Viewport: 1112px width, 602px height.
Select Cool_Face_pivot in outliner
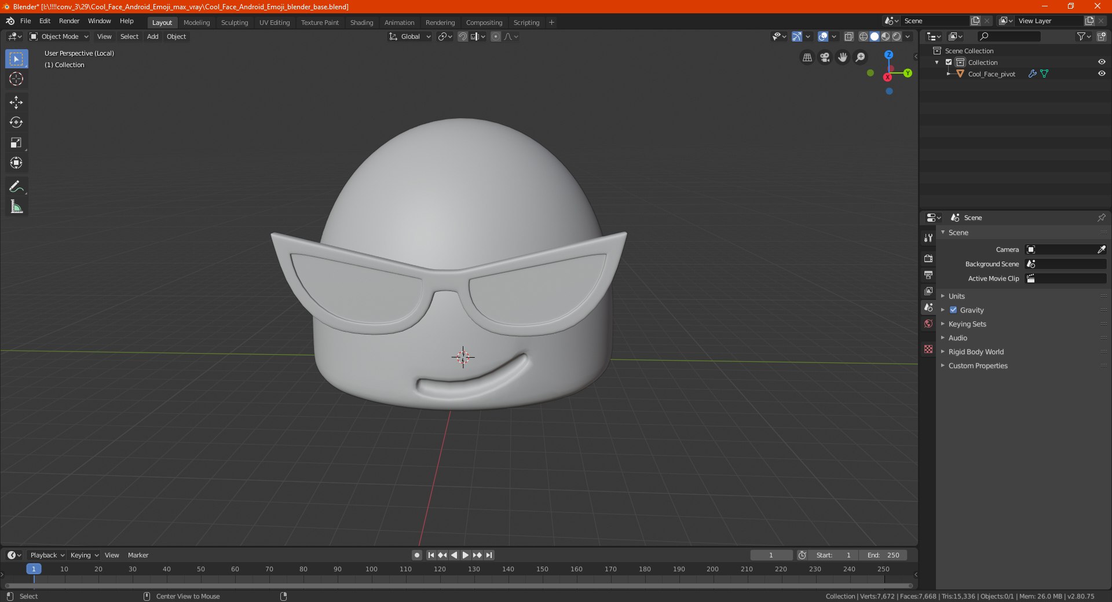[992, 74]
